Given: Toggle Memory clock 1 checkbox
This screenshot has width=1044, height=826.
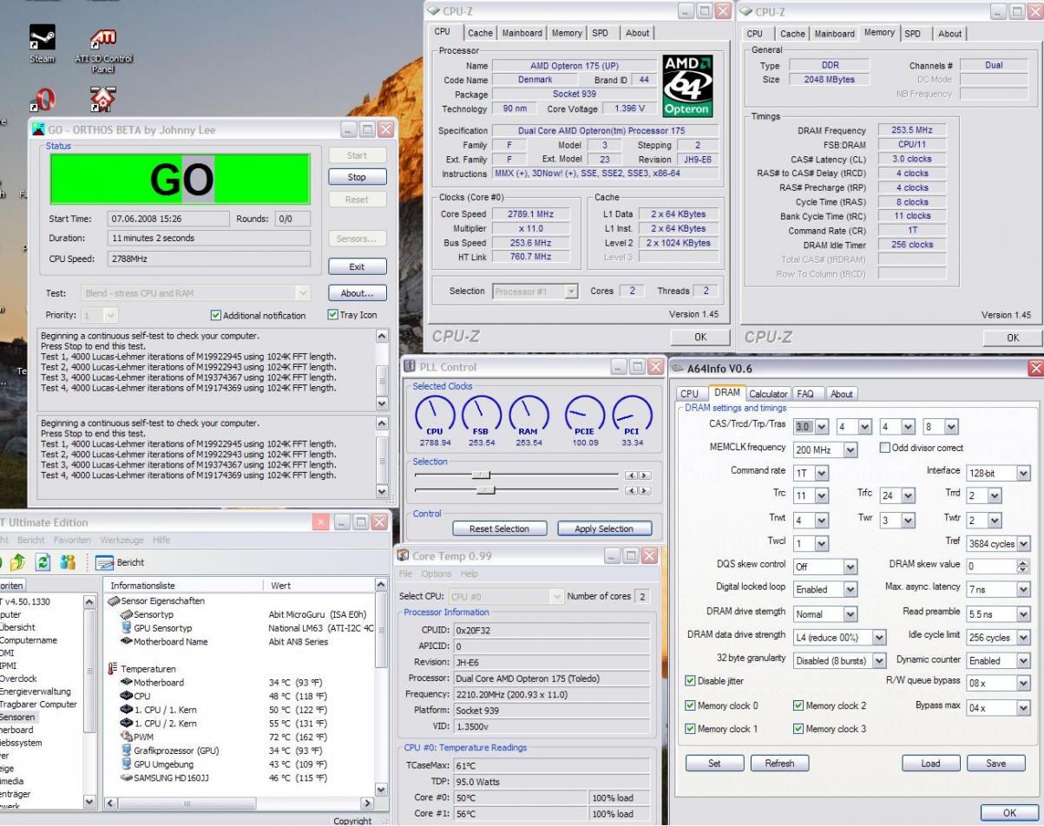Looking at the screenshot, I should 690,729.
